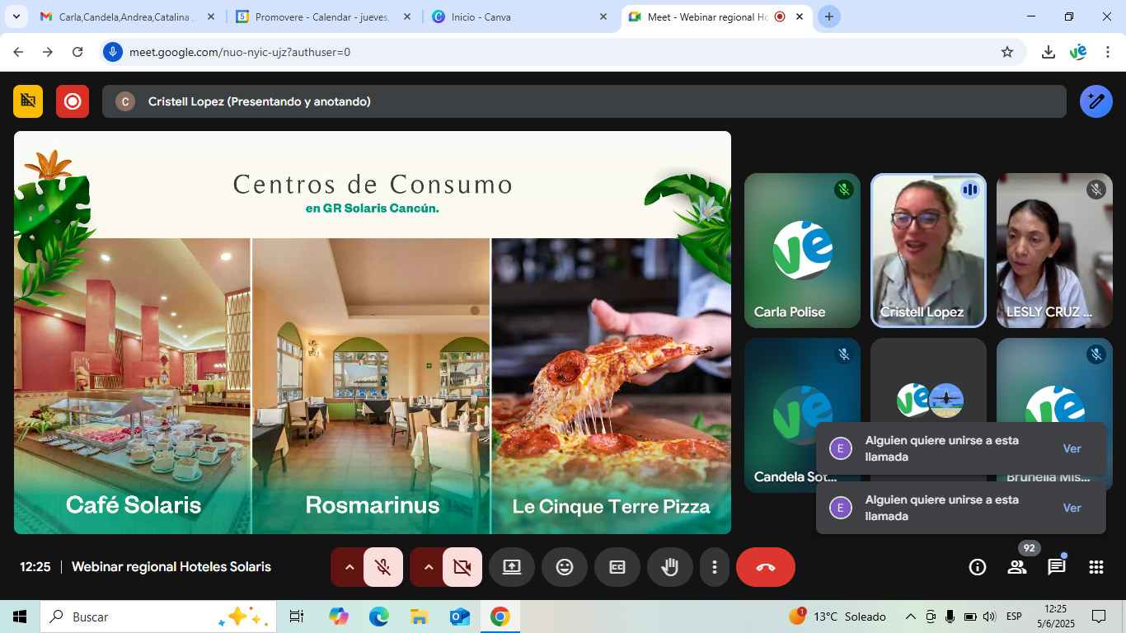Viewport: 1126px width, 633px height.
Task: Reload the Meet page
Action: tap(77, 52)
